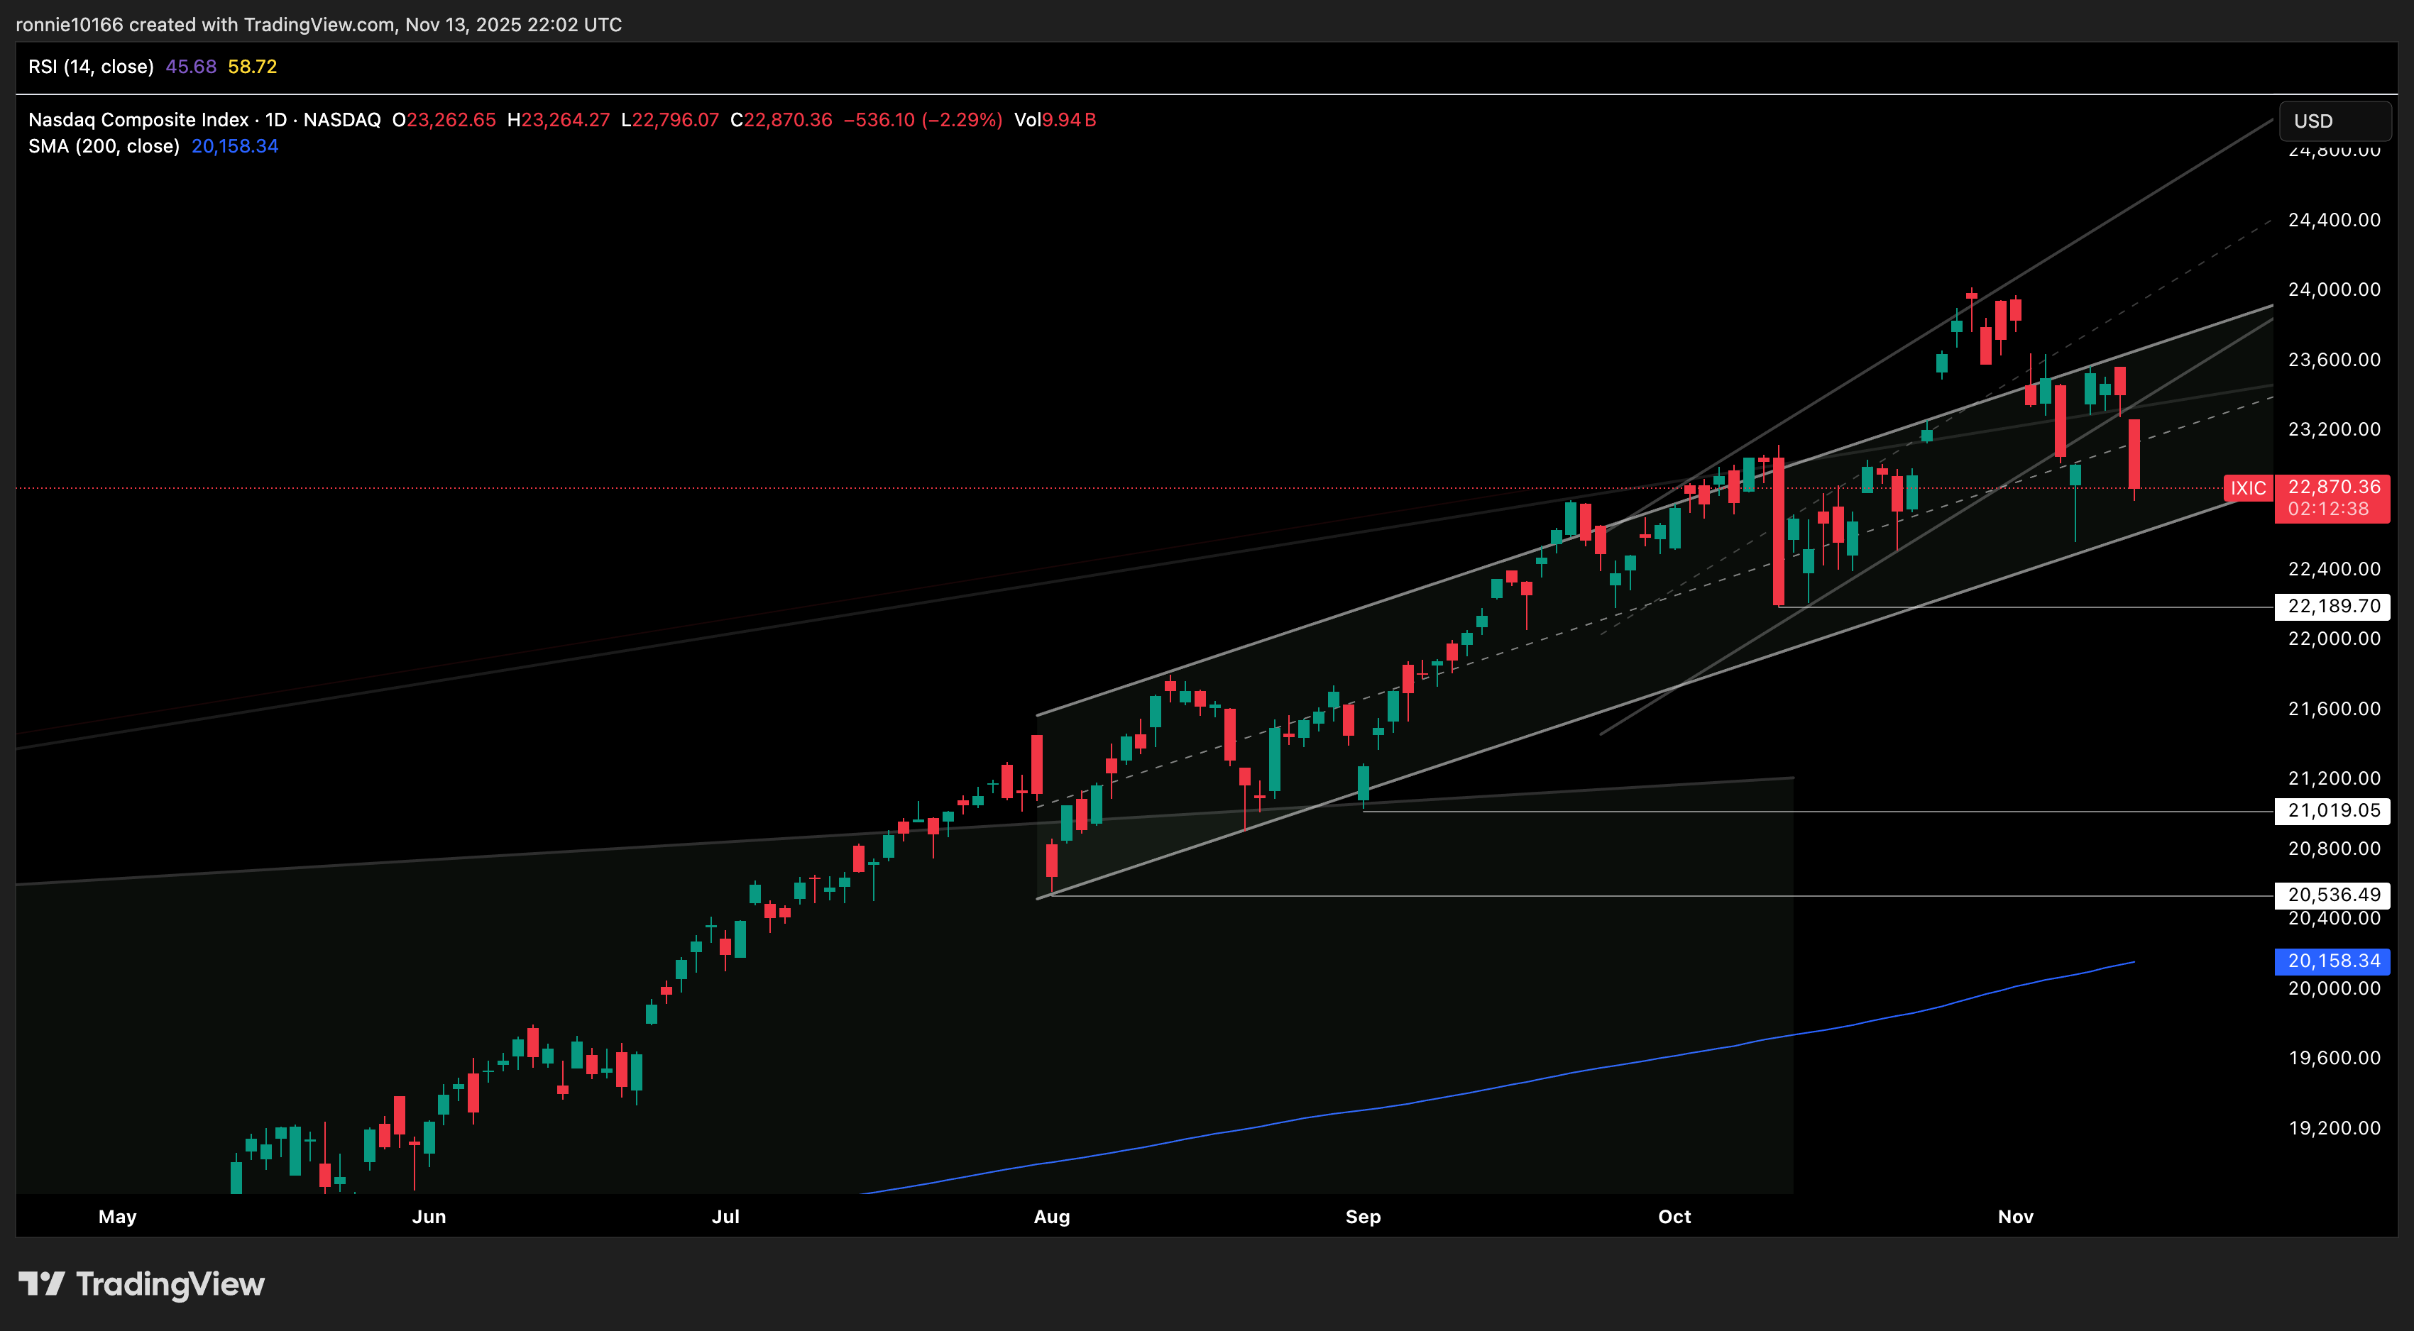Select the RSI (14, close) indicator label
Screen dimensions: 2414x1331
click(91, 67)
